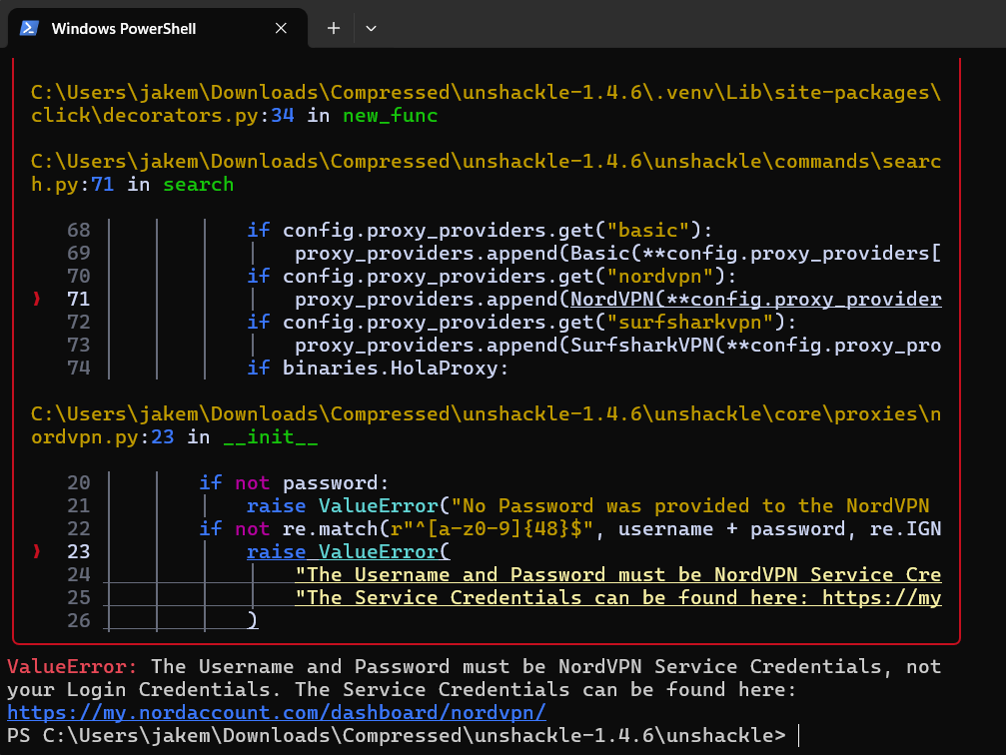The height and width of the screenshot is (755, 1006).
Task: Click the green search function name
Action: click(x=198, y=184)
